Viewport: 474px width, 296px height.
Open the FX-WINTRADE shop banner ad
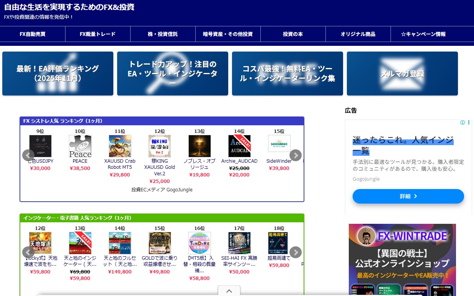pyautogui.click(x=402, y=260)
